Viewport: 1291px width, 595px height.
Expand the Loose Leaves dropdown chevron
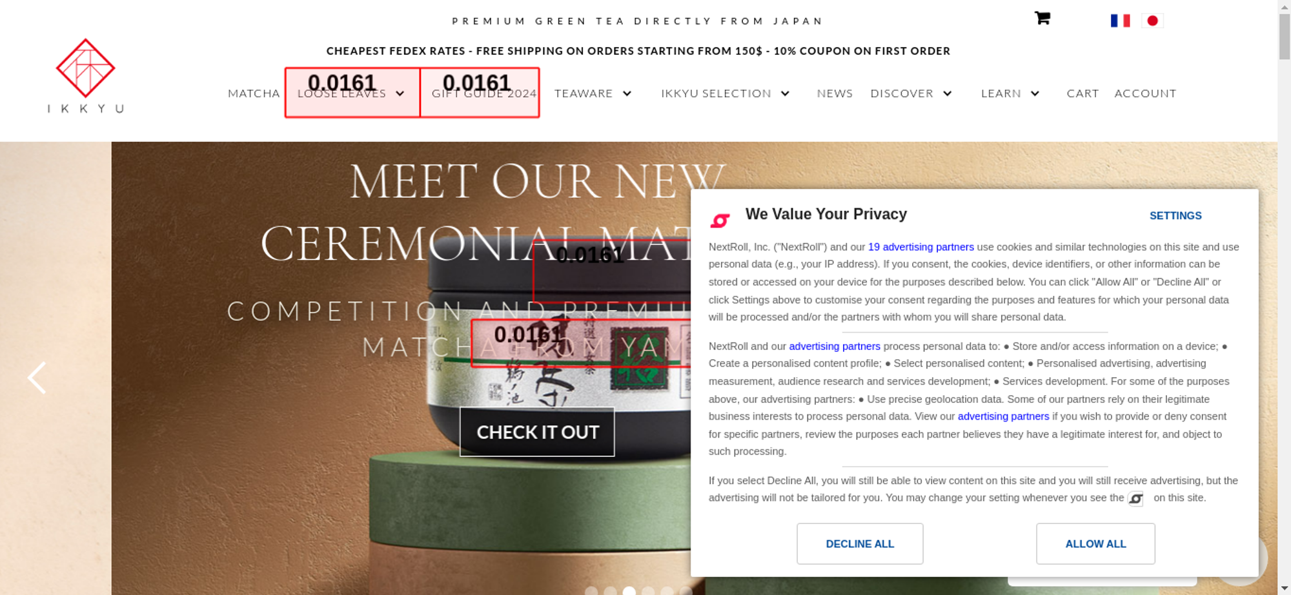(400, 93)
